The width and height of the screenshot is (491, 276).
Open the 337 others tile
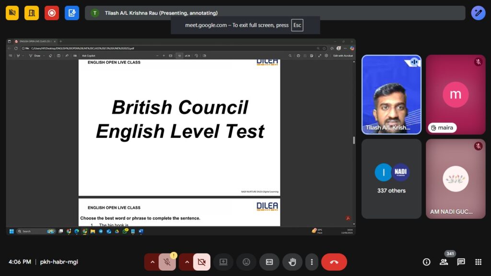pyautogui.click(x=391, y=179)
